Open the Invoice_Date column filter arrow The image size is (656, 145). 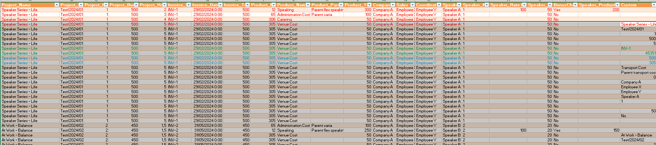click(x=220, y=5)
